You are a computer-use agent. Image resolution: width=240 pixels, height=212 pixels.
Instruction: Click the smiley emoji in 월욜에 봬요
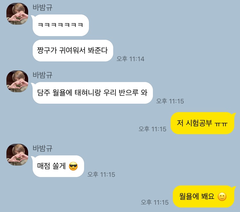[222, 197]
